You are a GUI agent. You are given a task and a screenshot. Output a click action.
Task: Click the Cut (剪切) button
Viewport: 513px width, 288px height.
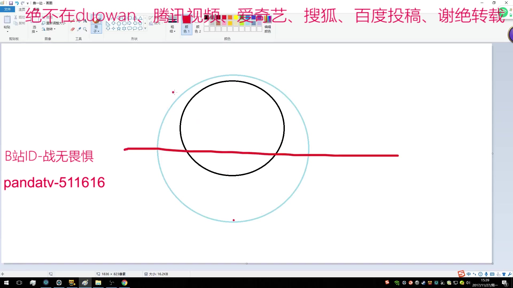(20, 17)
